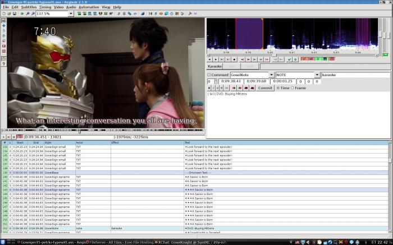This screenshot has height=245, width=393.
Task: Open the Automation menu
Action: point(89,7)
